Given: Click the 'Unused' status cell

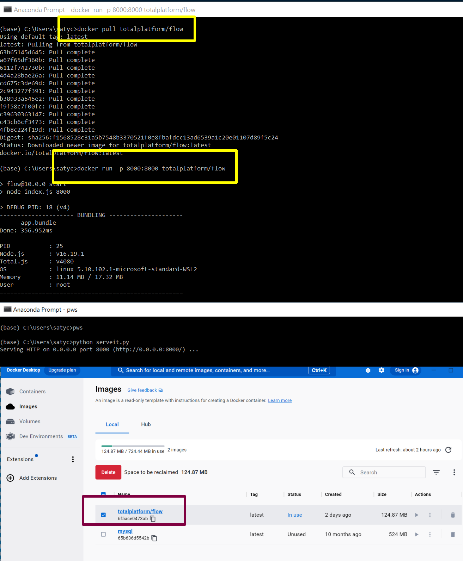Looking at the screenshot, I should (x=297, y=534).
